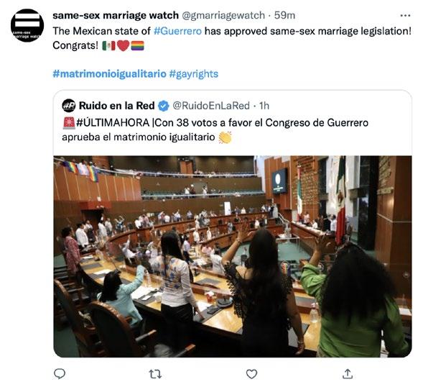Open the three-dot more options menu
The height and width of the screenshot is (387, 423).
405,16
